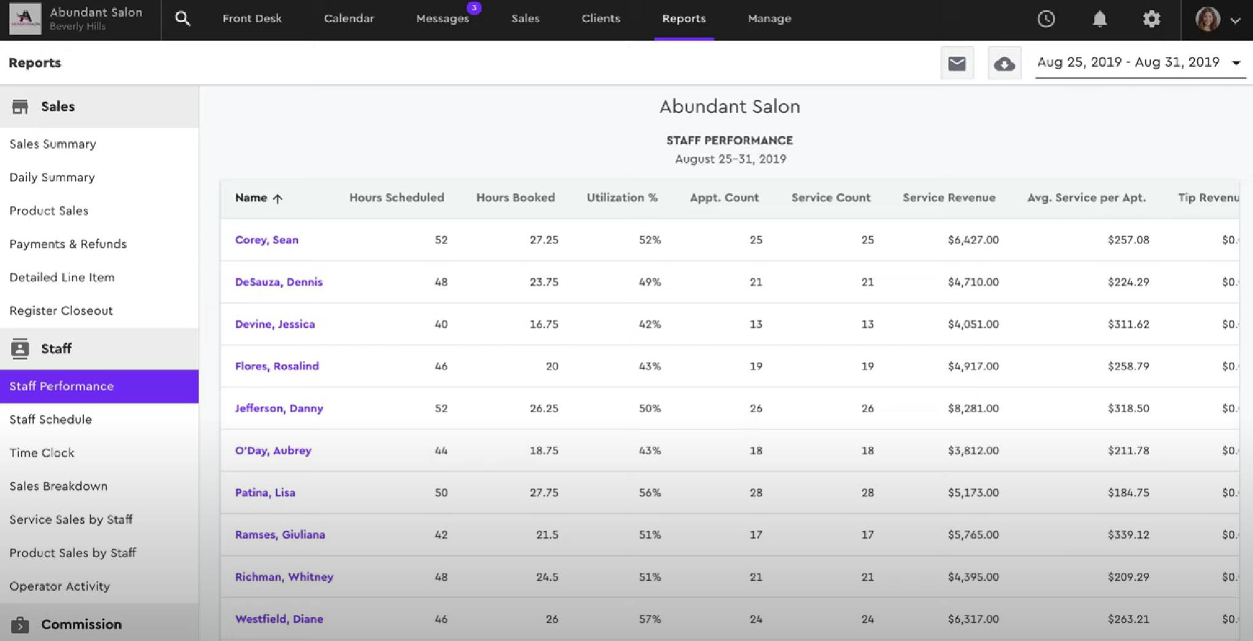Open the Manage tab
1253x641 pixels.
point(769,18)
